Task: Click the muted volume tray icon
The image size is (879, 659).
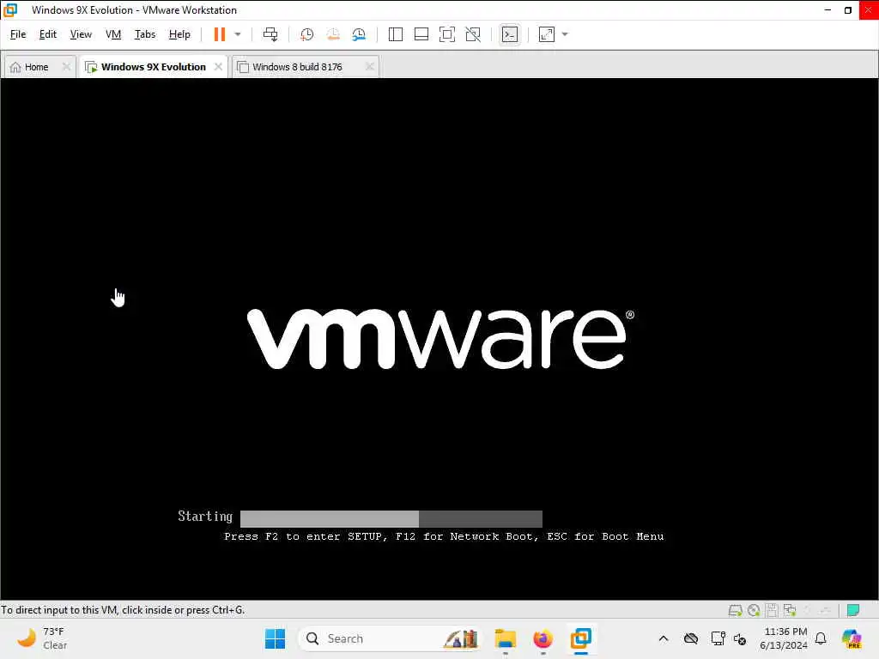Action: [740, 638]
